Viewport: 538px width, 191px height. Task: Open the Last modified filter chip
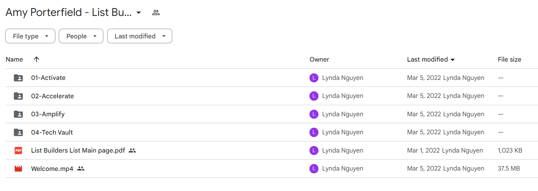pos(140,36)
